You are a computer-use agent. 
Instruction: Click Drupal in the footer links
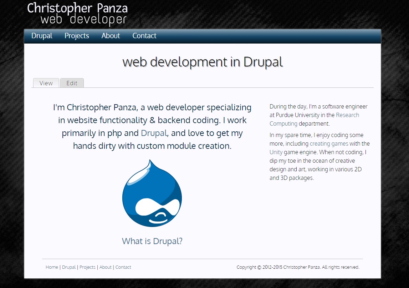69,267
